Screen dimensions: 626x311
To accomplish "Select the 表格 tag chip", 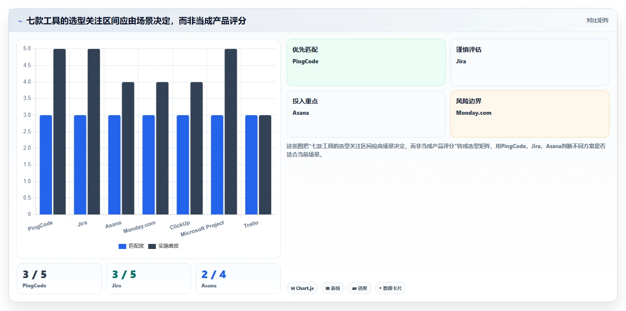I will [333, 288].
